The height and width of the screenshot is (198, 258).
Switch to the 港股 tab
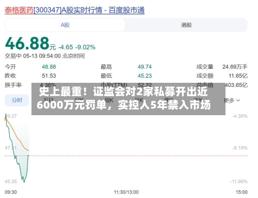pyautogui.click(x=186, y=25)
